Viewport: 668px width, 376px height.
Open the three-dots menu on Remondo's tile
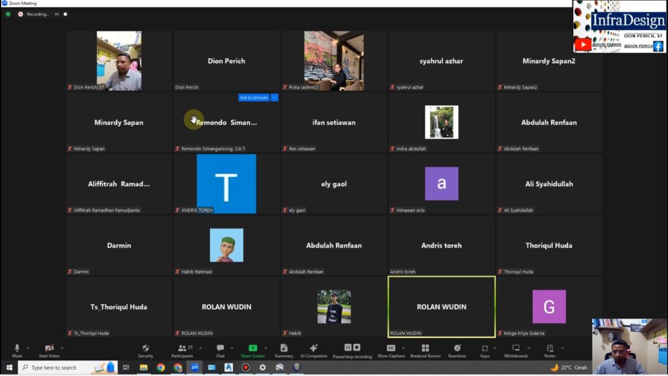tap(275, 98)
